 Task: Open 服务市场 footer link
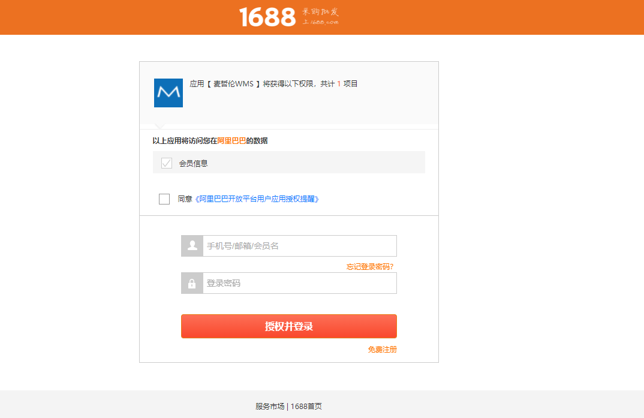(270, 407)
